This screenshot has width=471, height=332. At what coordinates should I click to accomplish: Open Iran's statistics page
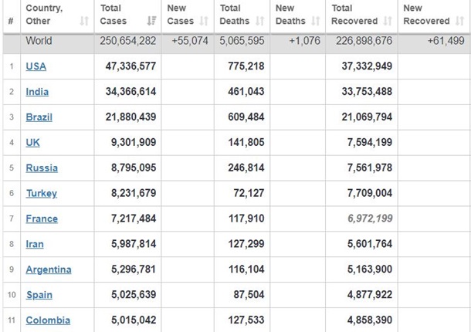(35, 245)
